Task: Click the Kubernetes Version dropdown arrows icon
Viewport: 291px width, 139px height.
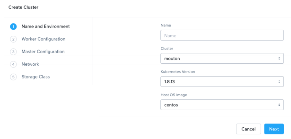Action: (x=279, y=82)
